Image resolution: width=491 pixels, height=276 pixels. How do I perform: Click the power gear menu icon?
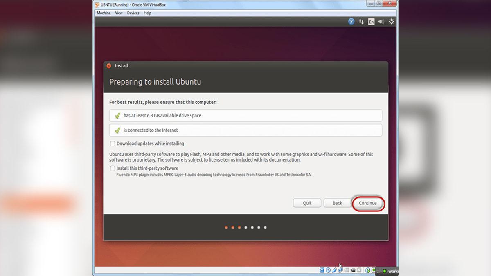tap(391, 21)
